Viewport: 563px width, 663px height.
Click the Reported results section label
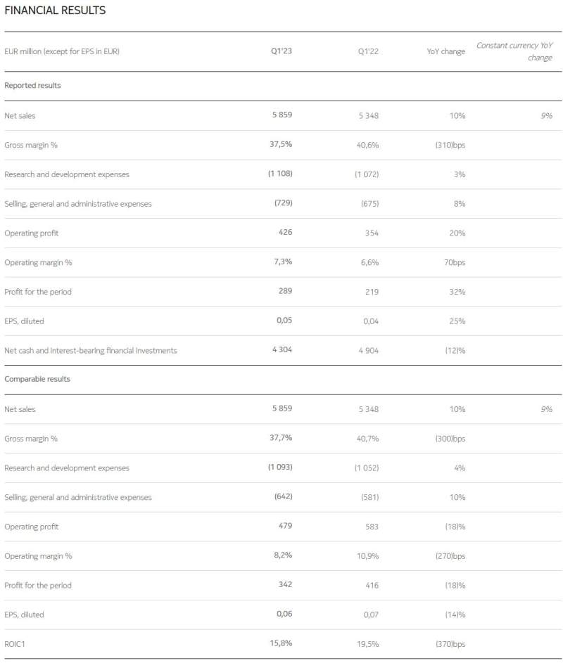click(32, 85)
